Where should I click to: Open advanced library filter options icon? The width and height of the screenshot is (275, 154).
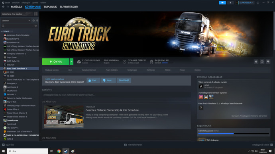click(36, 26)
